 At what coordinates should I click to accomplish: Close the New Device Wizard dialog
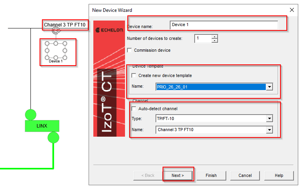point(292,10)
